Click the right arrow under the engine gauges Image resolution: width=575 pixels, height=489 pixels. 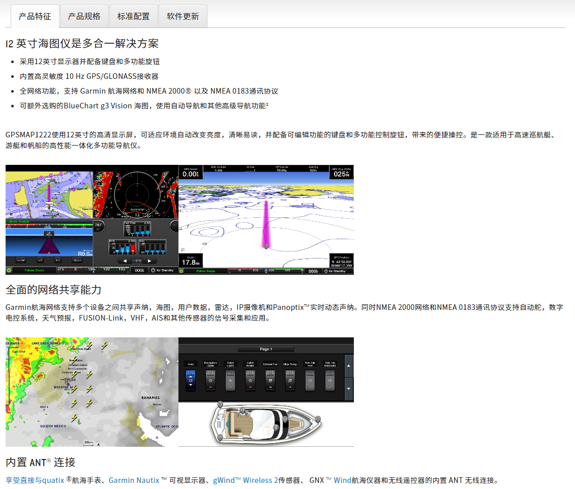(149, 261)
